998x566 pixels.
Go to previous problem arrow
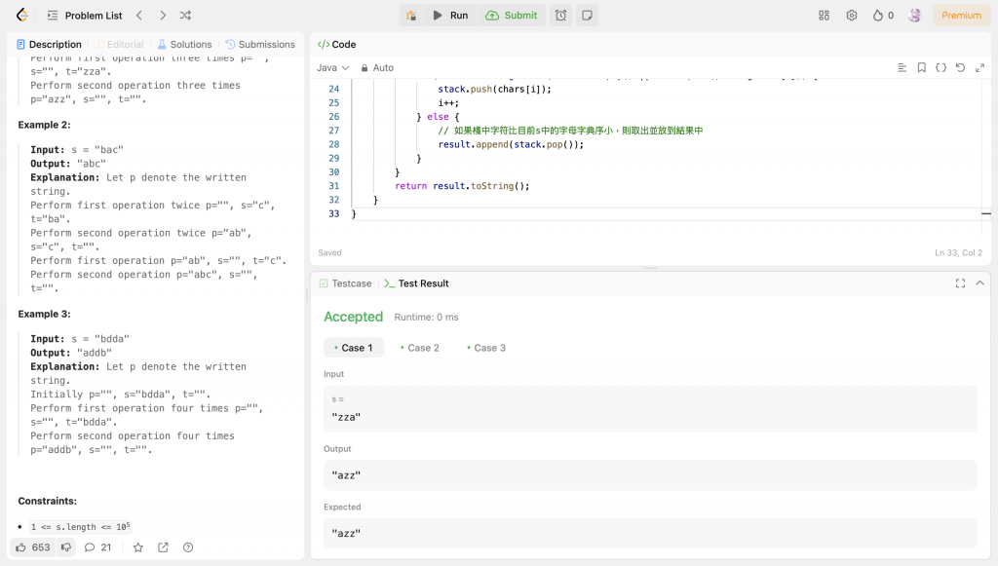[x=139, y=16]
